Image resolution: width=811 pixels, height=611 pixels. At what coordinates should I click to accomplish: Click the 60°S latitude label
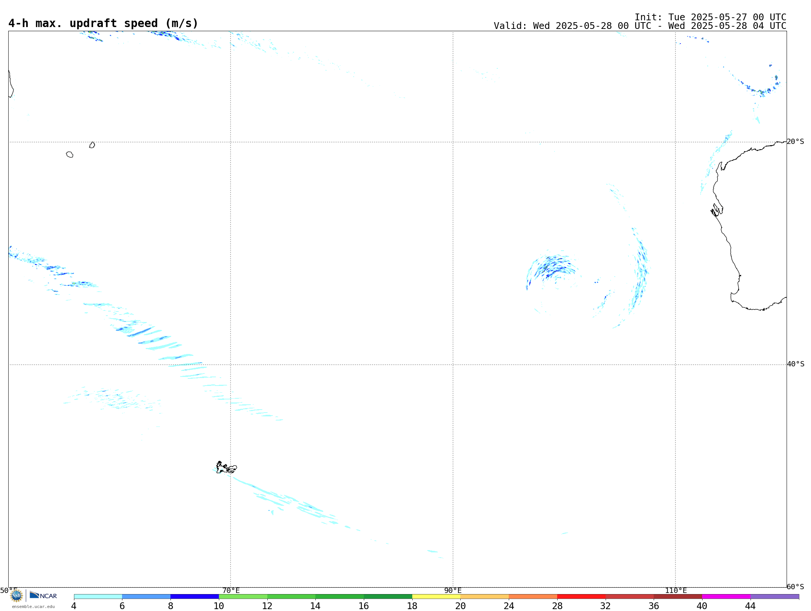point(795,587)
